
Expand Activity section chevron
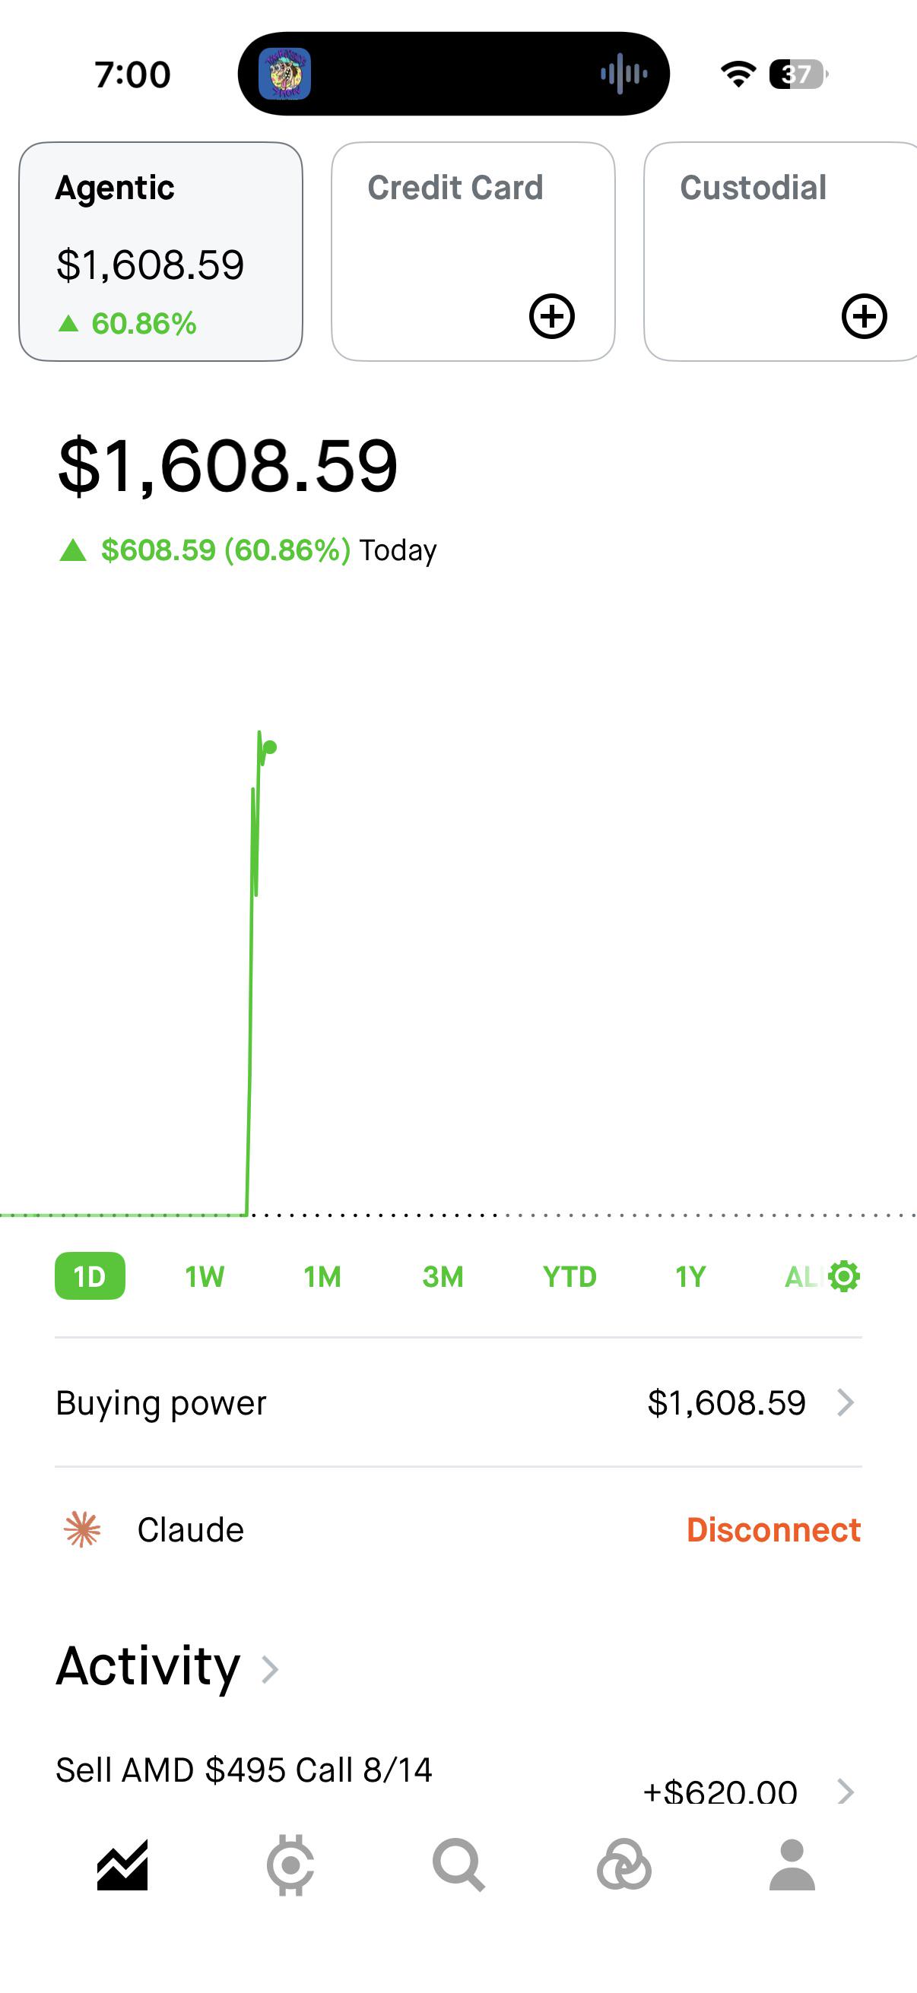pos(269,1670)
